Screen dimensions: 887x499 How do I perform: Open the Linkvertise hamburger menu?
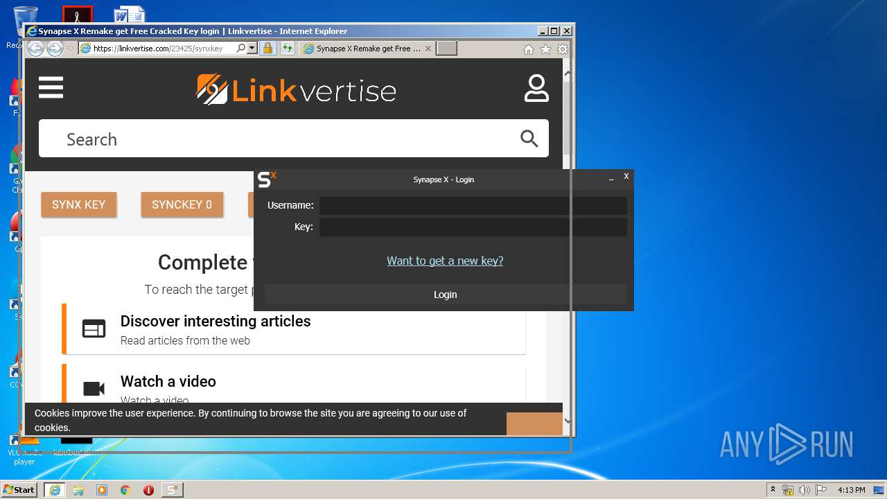[x=51, y=88]
